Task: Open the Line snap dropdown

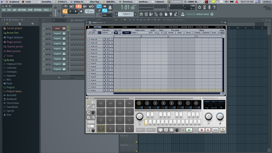Action: click(107, 15)
